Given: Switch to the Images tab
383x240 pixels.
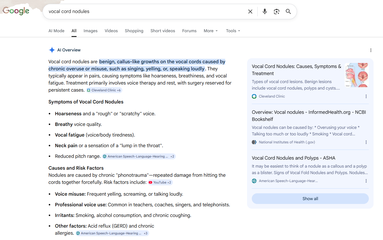Looking at the screenshot, I should [90, 31].
